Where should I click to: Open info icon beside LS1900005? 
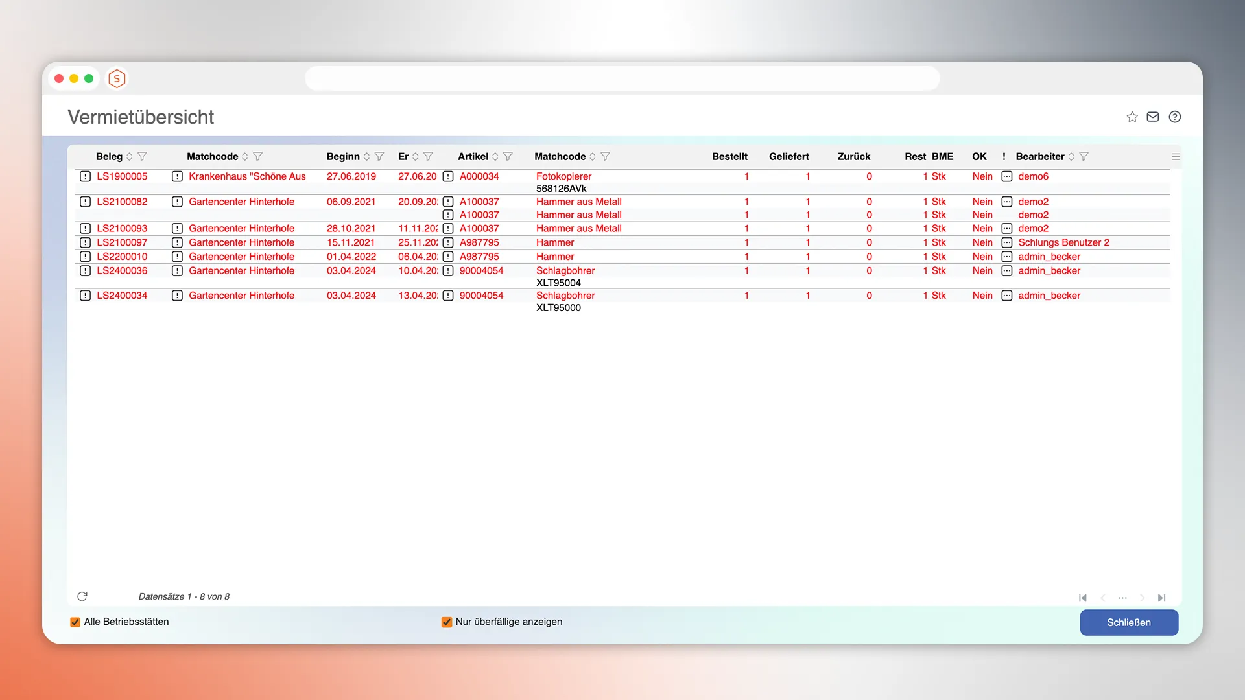[x=85, y=176]
